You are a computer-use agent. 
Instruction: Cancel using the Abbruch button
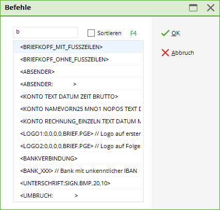[178, 53]
